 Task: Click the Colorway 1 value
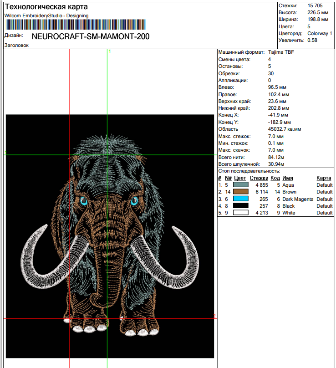click(x=320, y=33)
